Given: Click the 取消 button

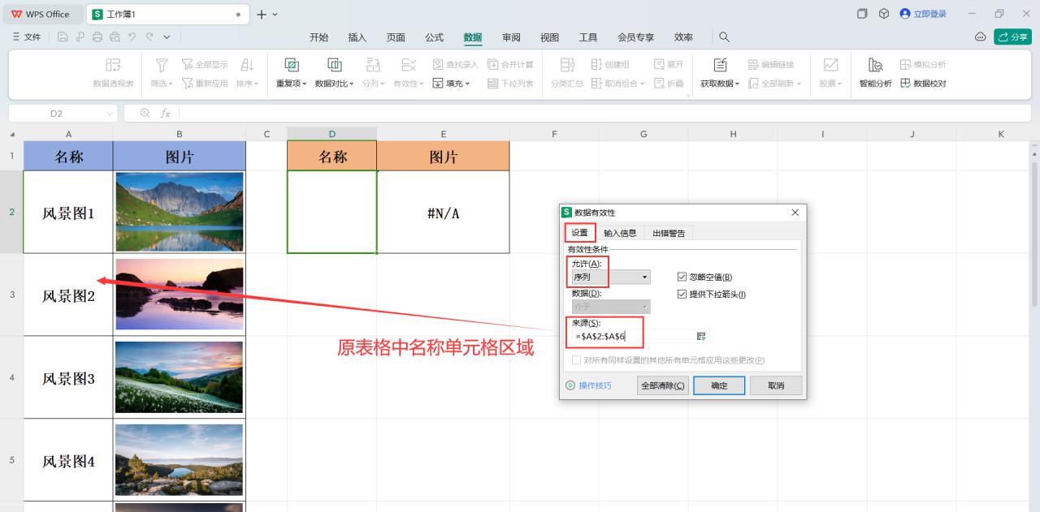Looking at the screenshot, I should coord(776,385).
